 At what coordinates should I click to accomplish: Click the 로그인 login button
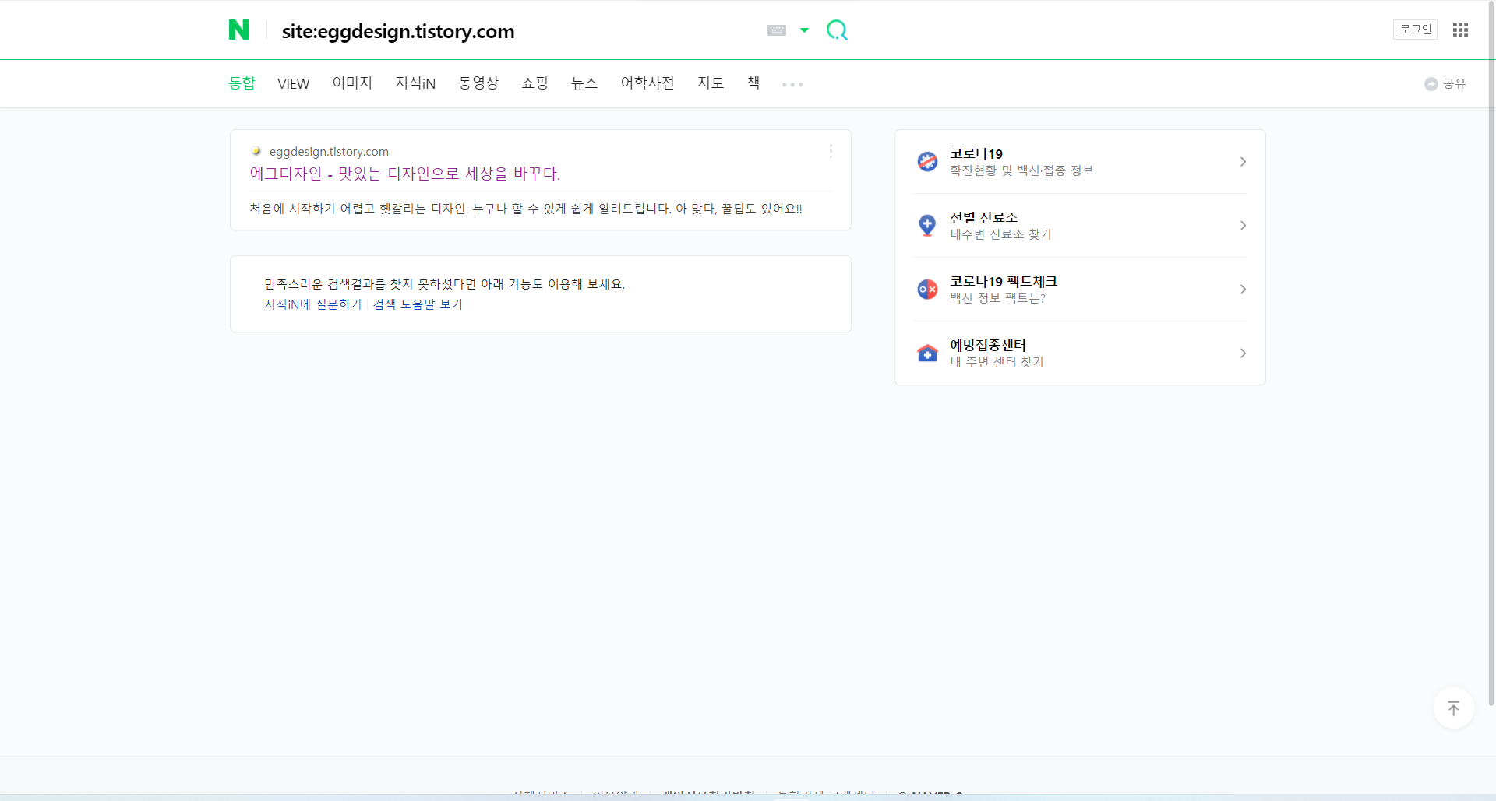pyautogui.click(x=1415, y=30)
